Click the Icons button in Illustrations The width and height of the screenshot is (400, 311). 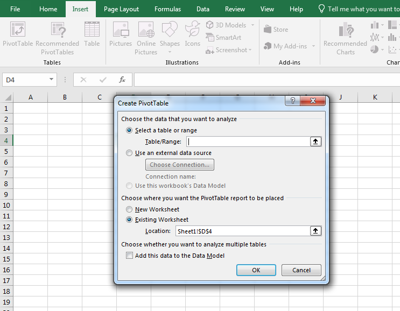tap(193, 34)
